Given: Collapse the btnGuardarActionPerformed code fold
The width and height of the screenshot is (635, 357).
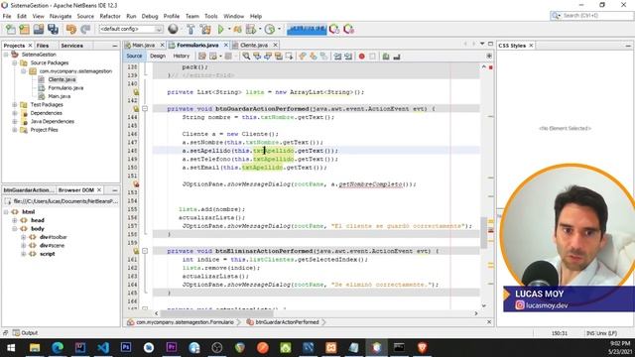Looking at the screenshot, I should (x=145, y=108).
